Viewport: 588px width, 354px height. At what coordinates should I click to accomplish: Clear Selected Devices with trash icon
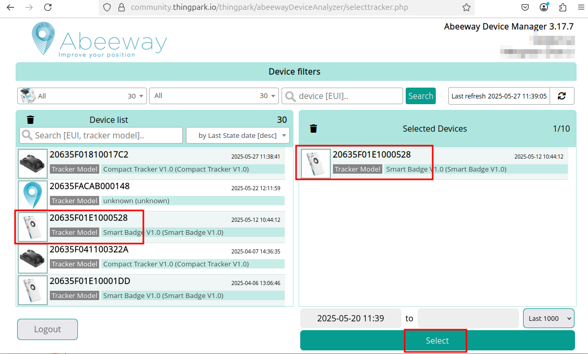pos(314,129)
